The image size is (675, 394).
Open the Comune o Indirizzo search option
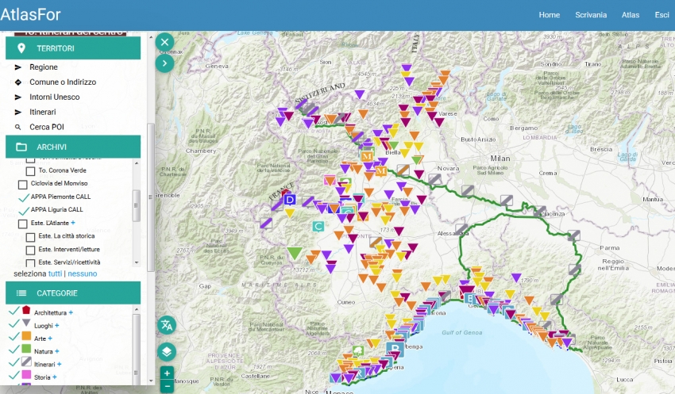63,82
